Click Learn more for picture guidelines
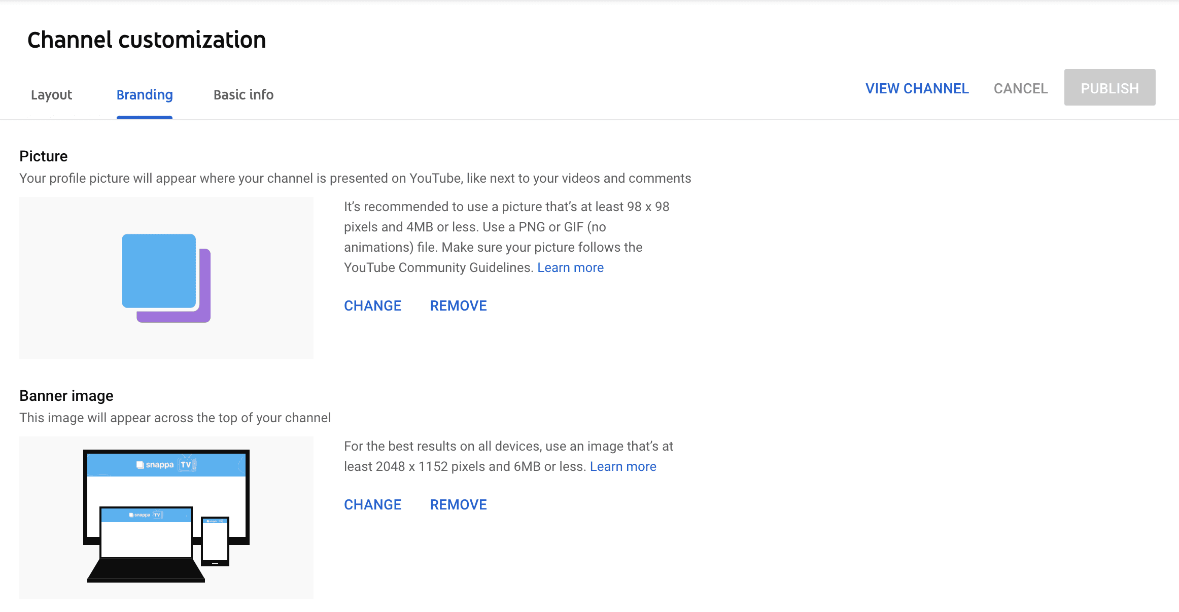Screen dimensions: 1179x612 [x=572, y=267]
